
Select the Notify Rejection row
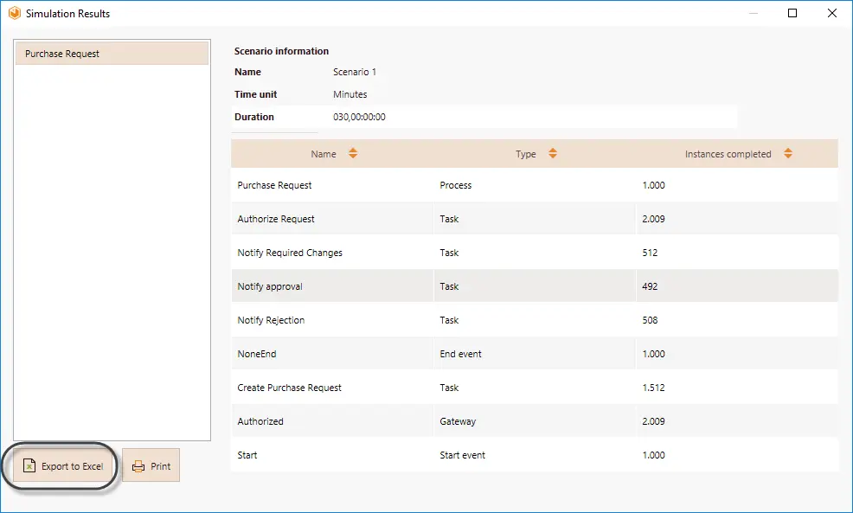click(x=535, y=320)
